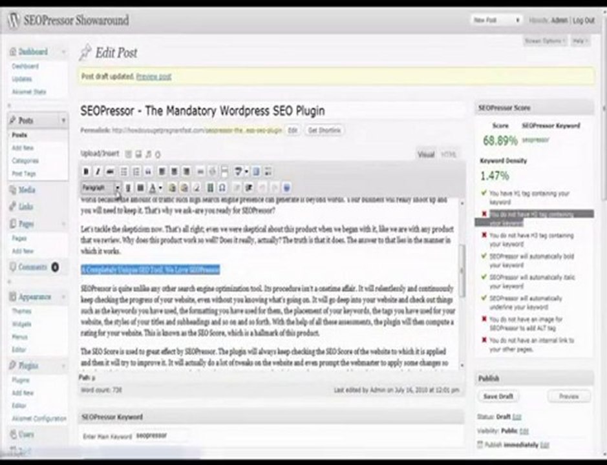Expand Screen Options panel
The width and height of the screenshot is (607, 465).
coord(545,41)
